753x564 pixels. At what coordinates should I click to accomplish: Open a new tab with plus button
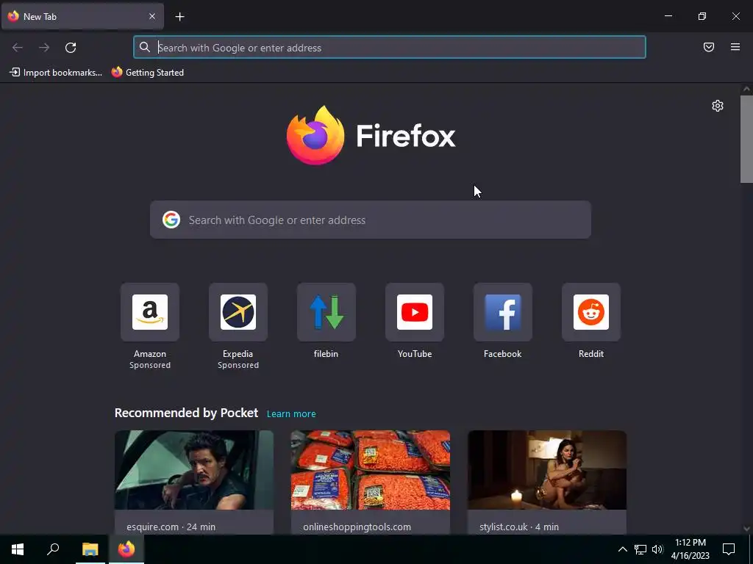pyautogui.click(x=179, y=17)
